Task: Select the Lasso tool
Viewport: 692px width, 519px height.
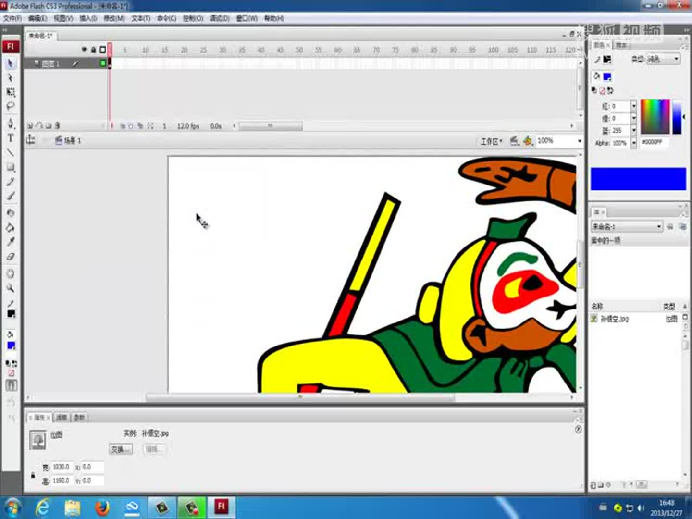Action: 11,106
